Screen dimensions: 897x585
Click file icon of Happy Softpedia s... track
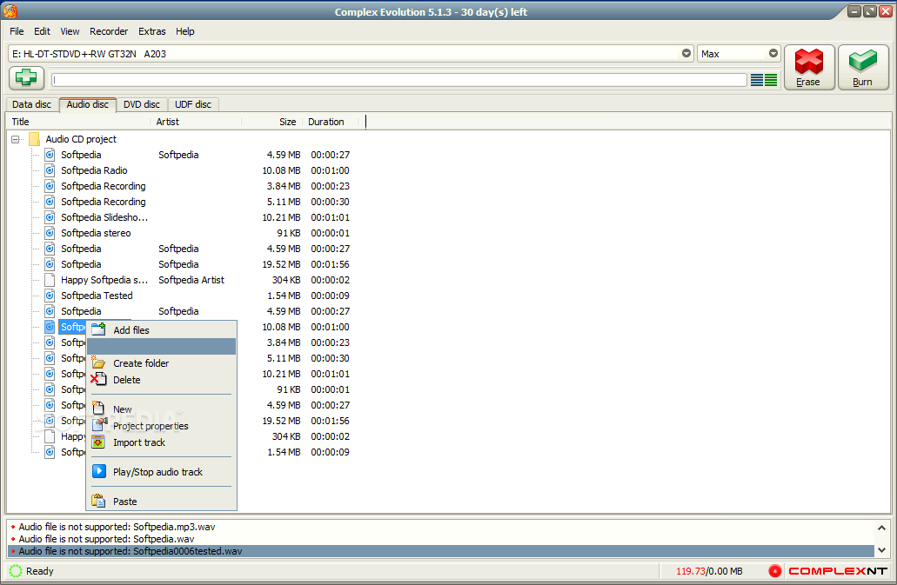[50, 280]
